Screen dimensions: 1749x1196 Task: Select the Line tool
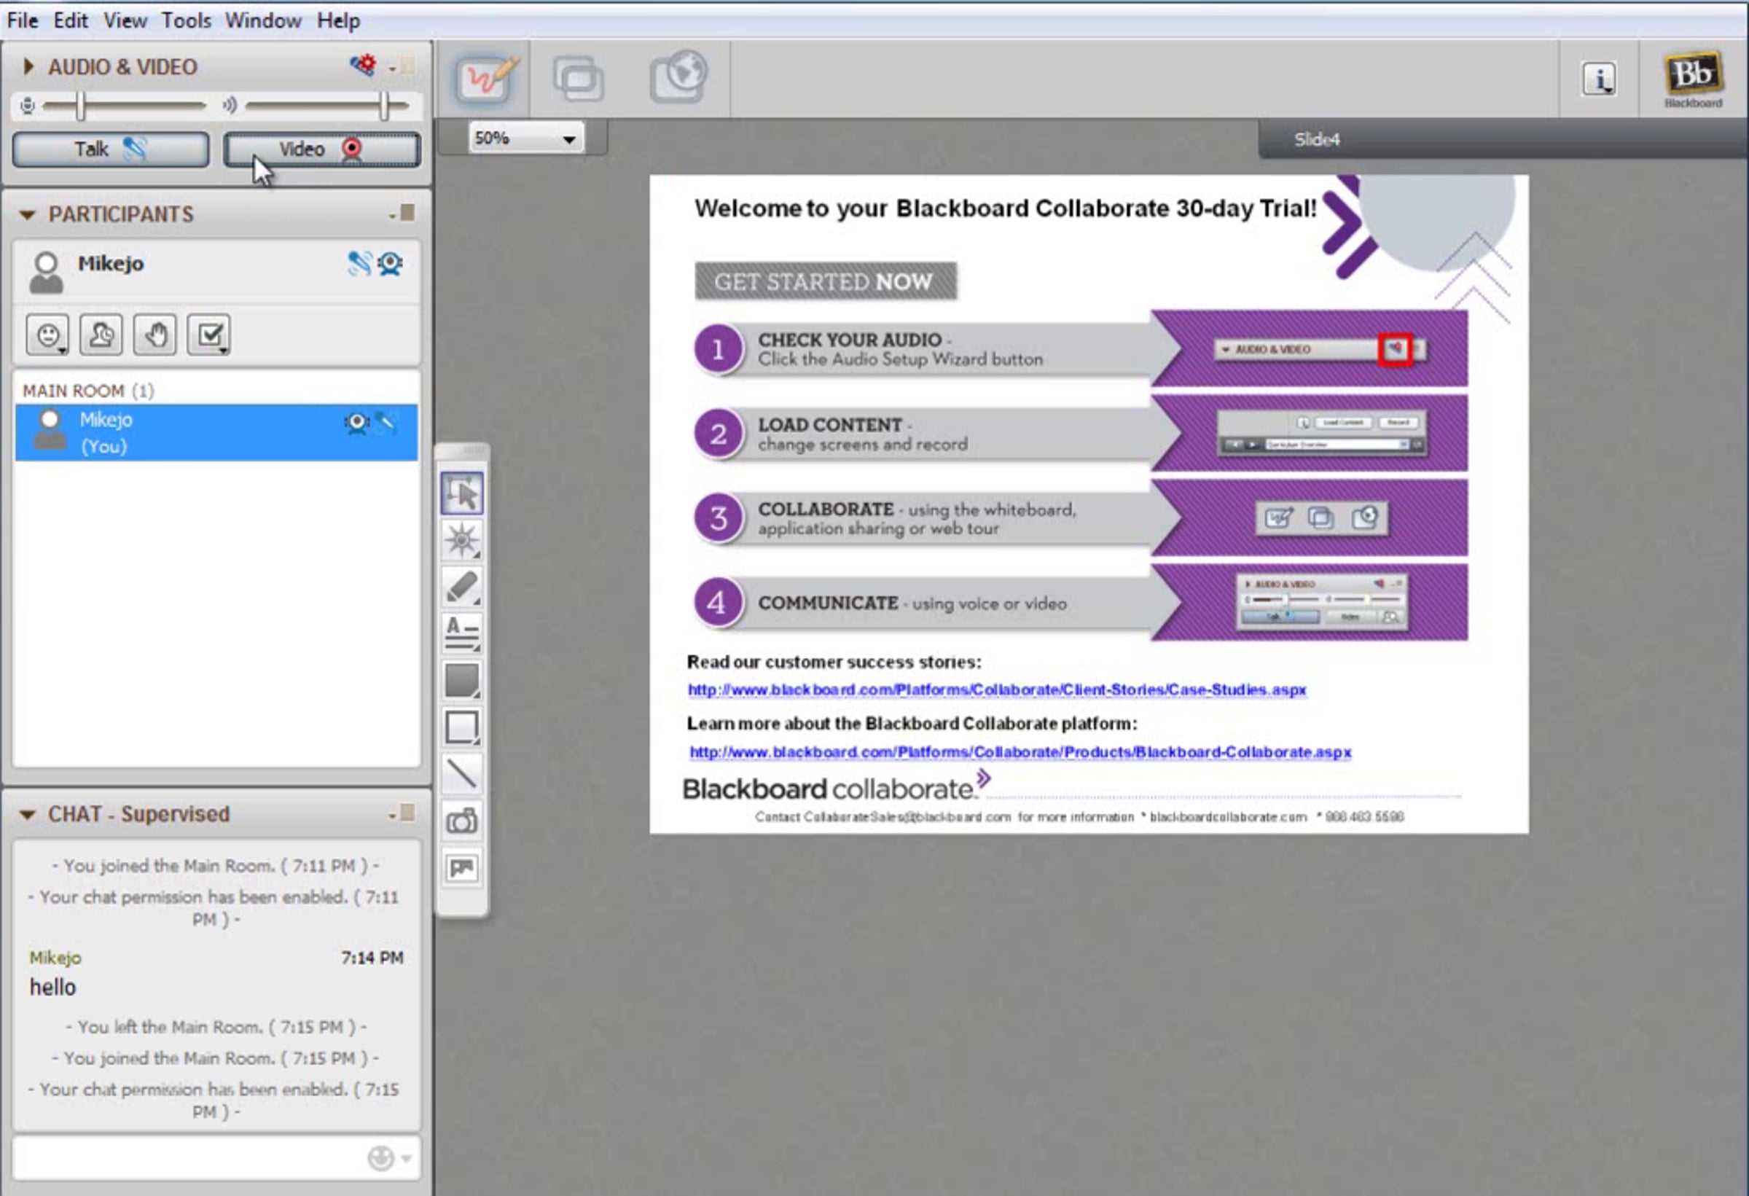[x=462, y=774]
